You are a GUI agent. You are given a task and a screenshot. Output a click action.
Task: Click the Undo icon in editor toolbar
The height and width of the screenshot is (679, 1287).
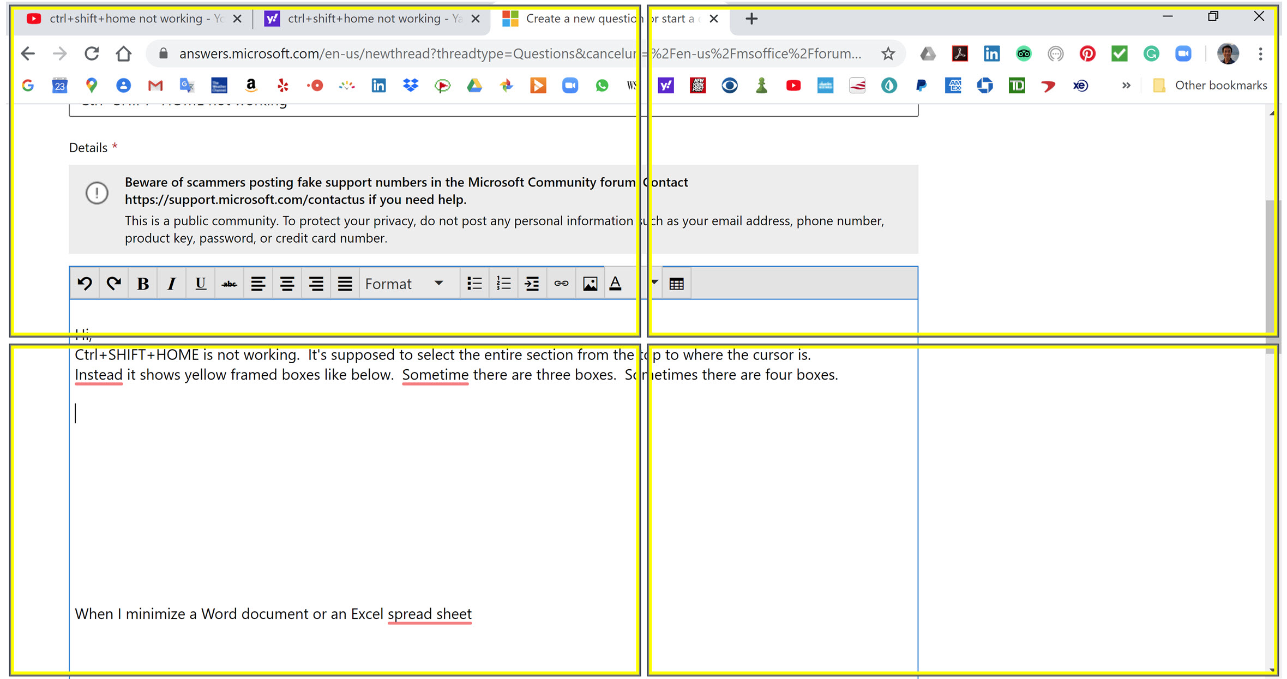85,284
